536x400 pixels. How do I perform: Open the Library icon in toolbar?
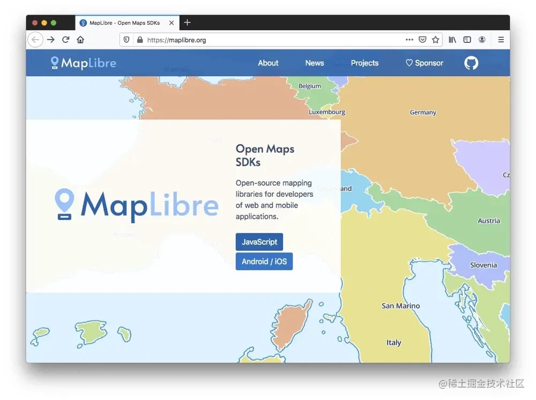[x=452, y=40]
